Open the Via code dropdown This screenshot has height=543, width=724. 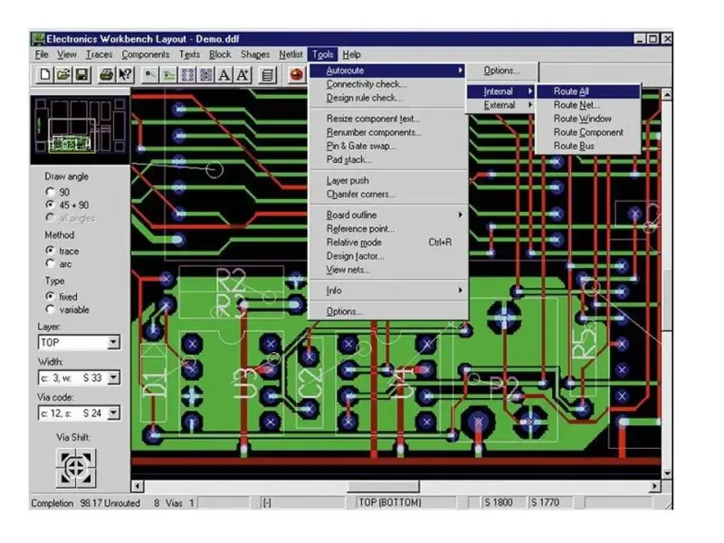(113, 413)
